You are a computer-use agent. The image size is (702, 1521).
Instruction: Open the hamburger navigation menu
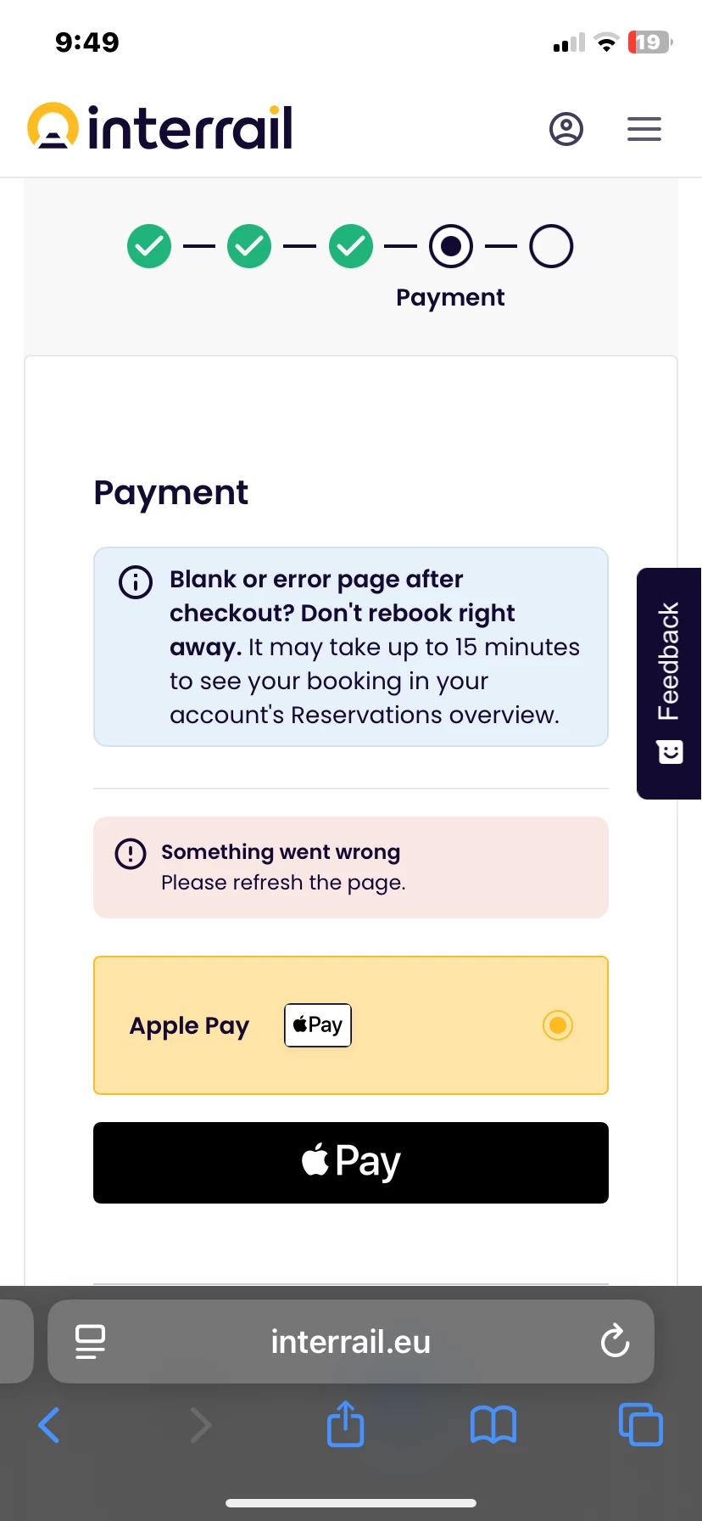click(643, 129)
